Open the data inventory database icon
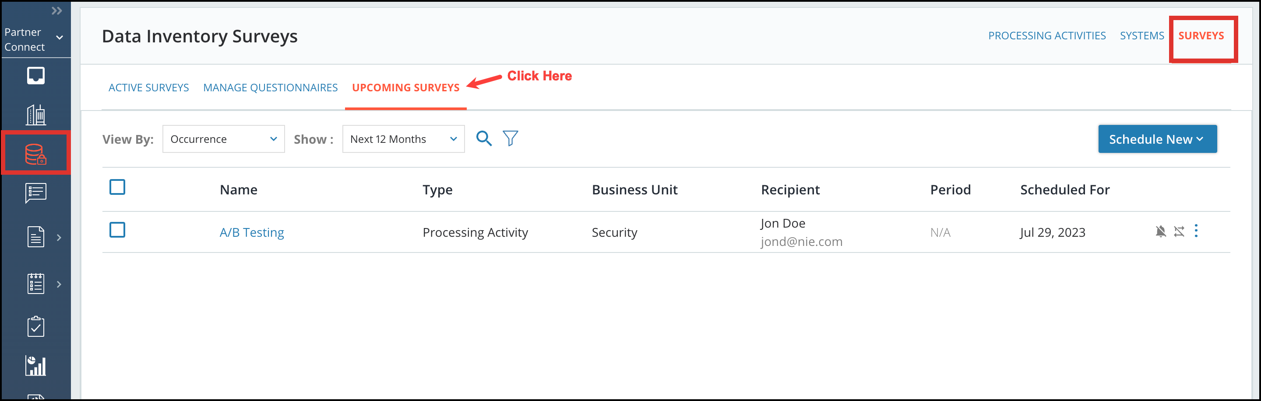 pyautogui.click(x=36, y=154)
